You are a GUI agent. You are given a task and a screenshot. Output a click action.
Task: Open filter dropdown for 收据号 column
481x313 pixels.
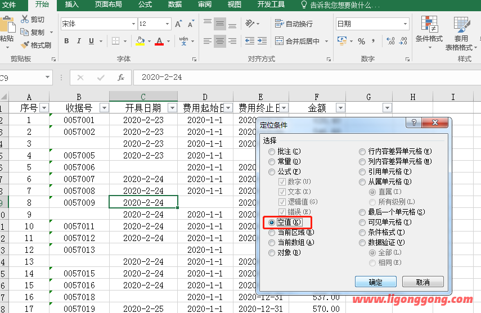[x=104, y=108]
